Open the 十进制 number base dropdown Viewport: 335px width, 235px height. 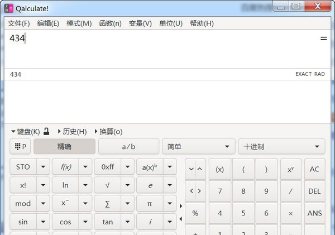point(281,147)
